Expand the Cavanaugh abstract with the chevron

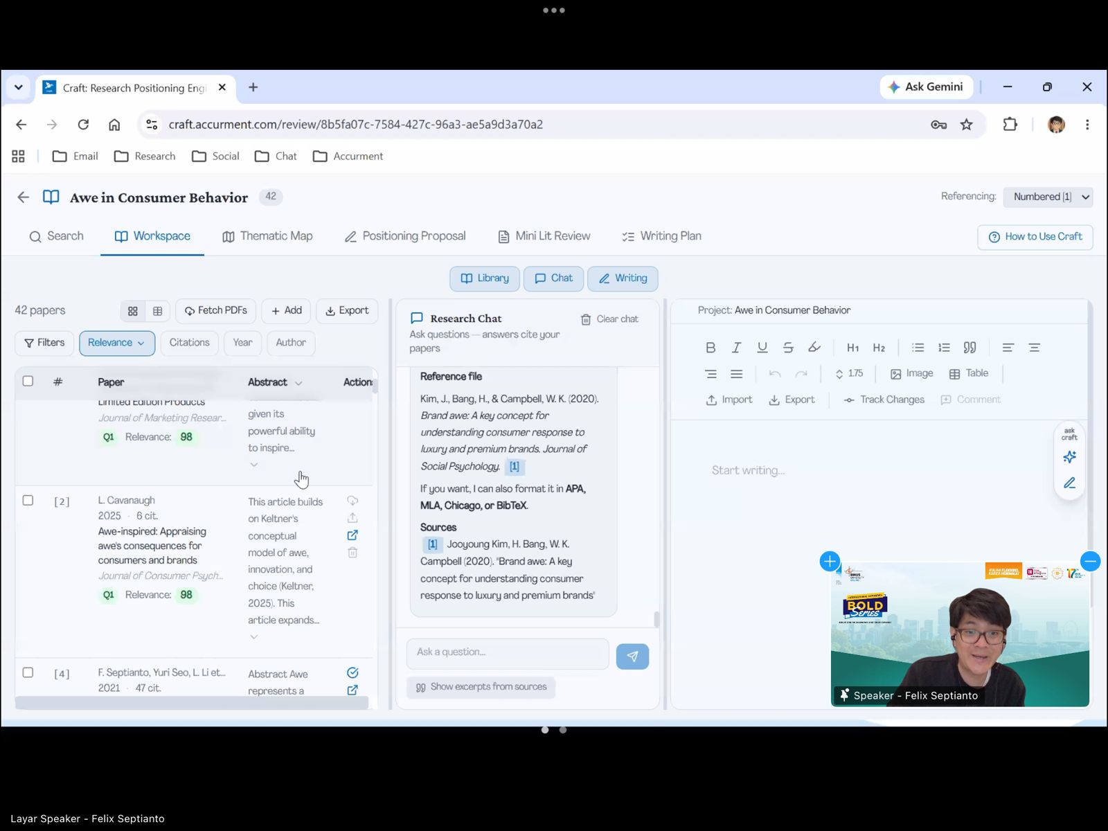254,636
